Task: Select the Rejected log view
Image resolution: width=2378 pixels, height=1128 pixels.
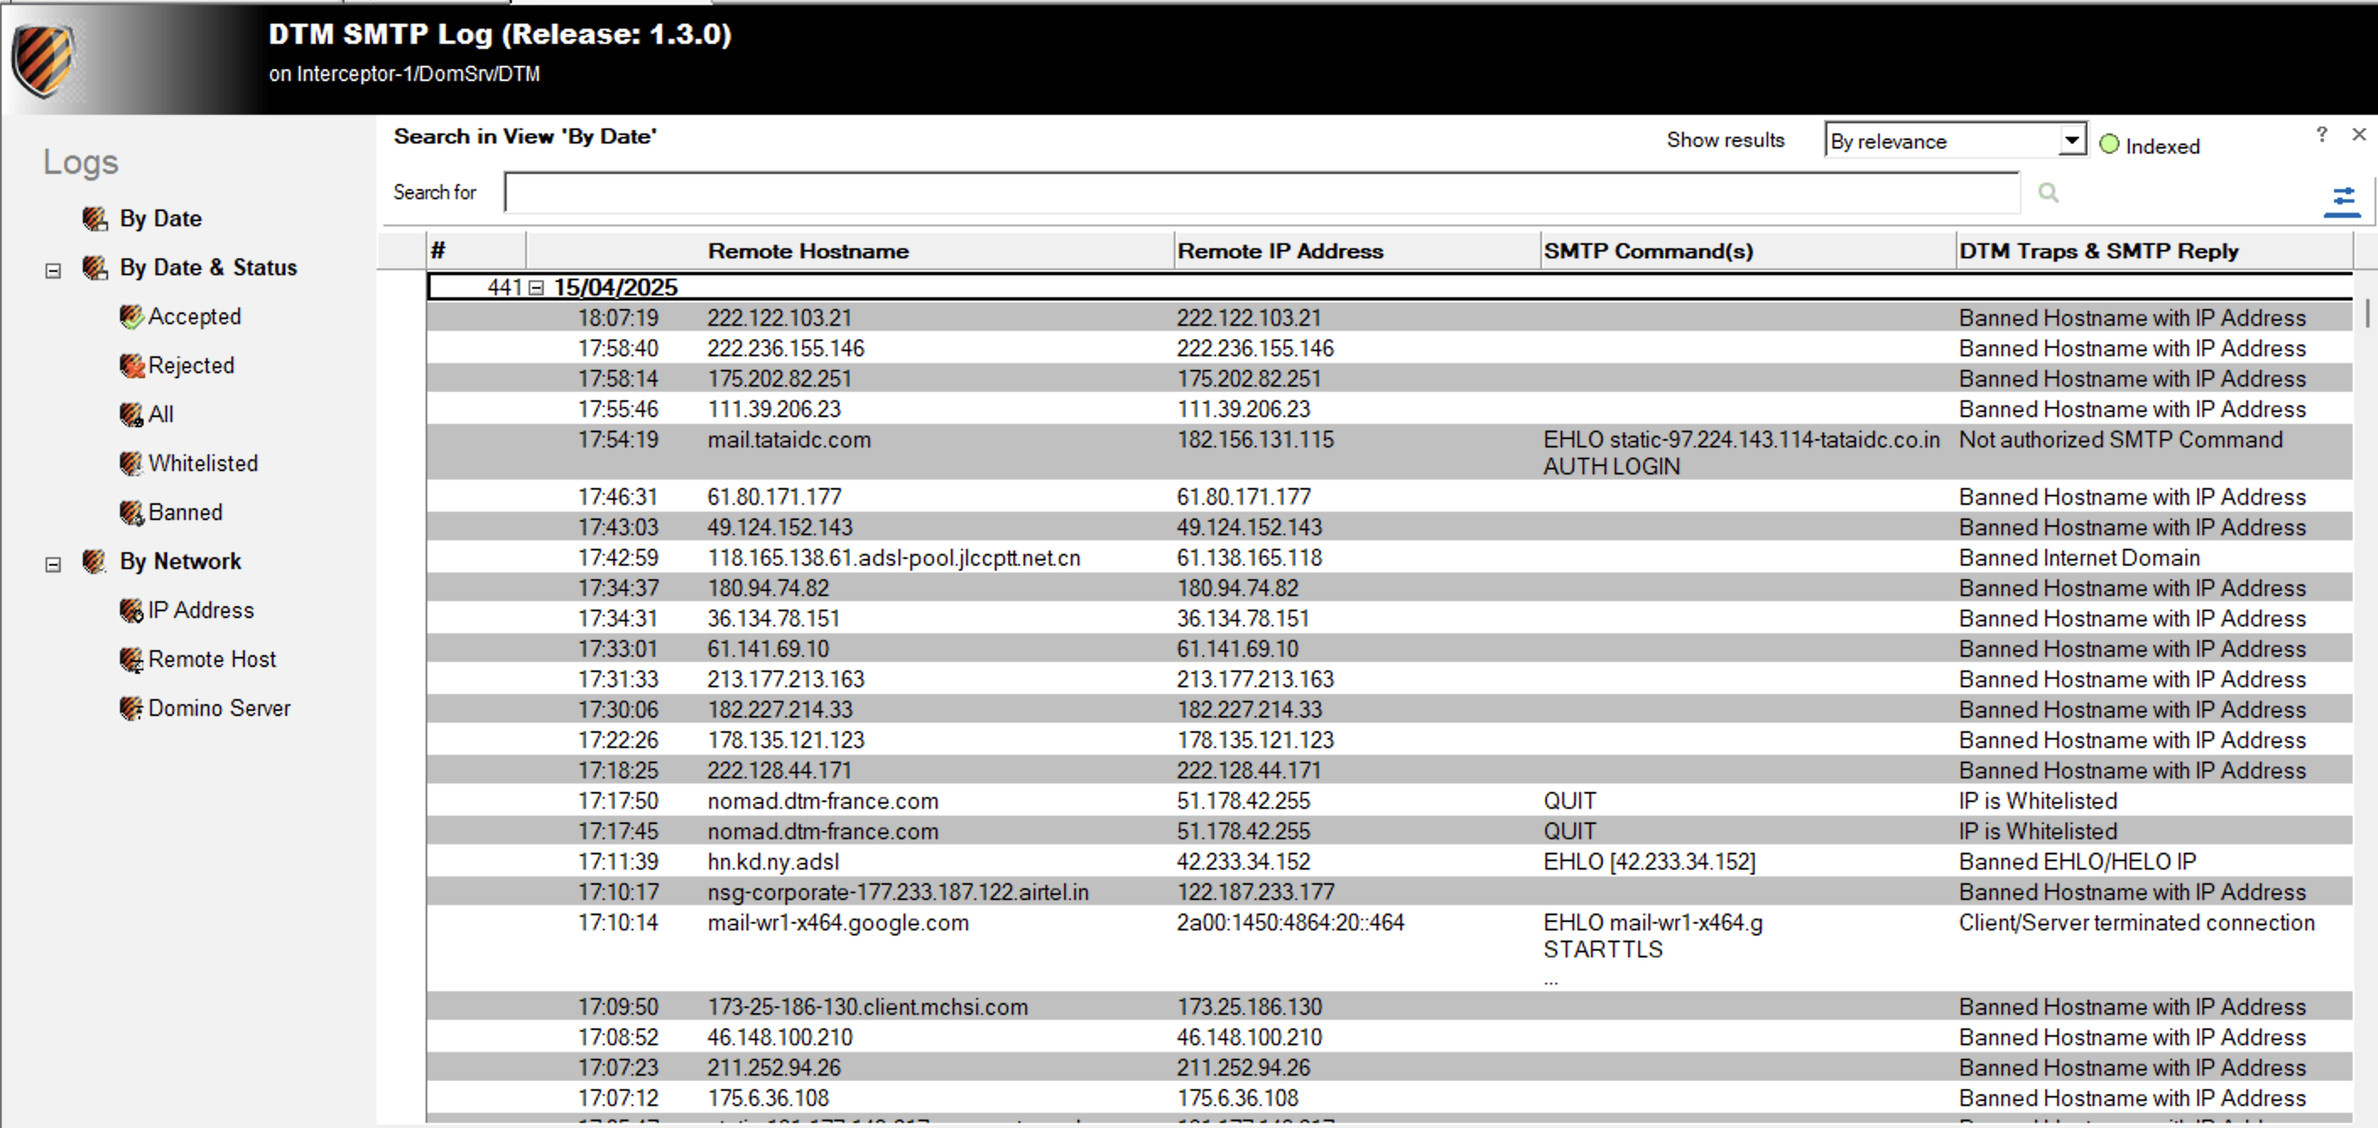Action: (191, 366)
